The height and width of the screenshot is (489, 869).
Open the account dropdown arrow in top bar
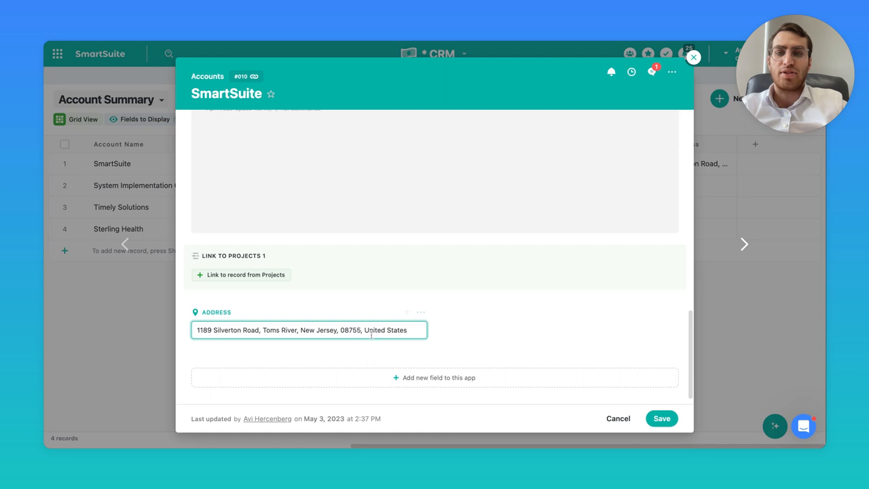725,53
